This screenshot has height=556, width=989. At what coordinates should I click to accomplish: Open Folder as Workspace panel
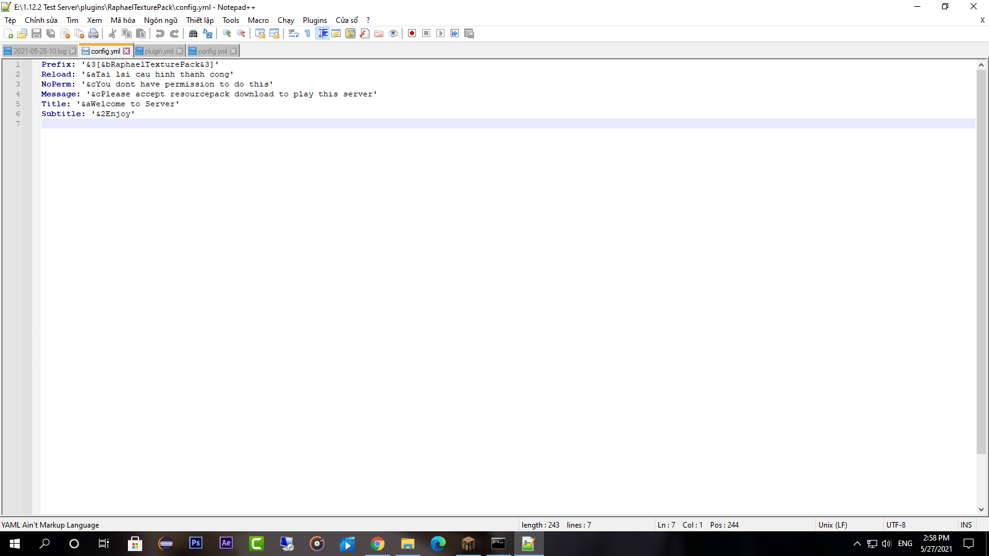pos(379,33)
